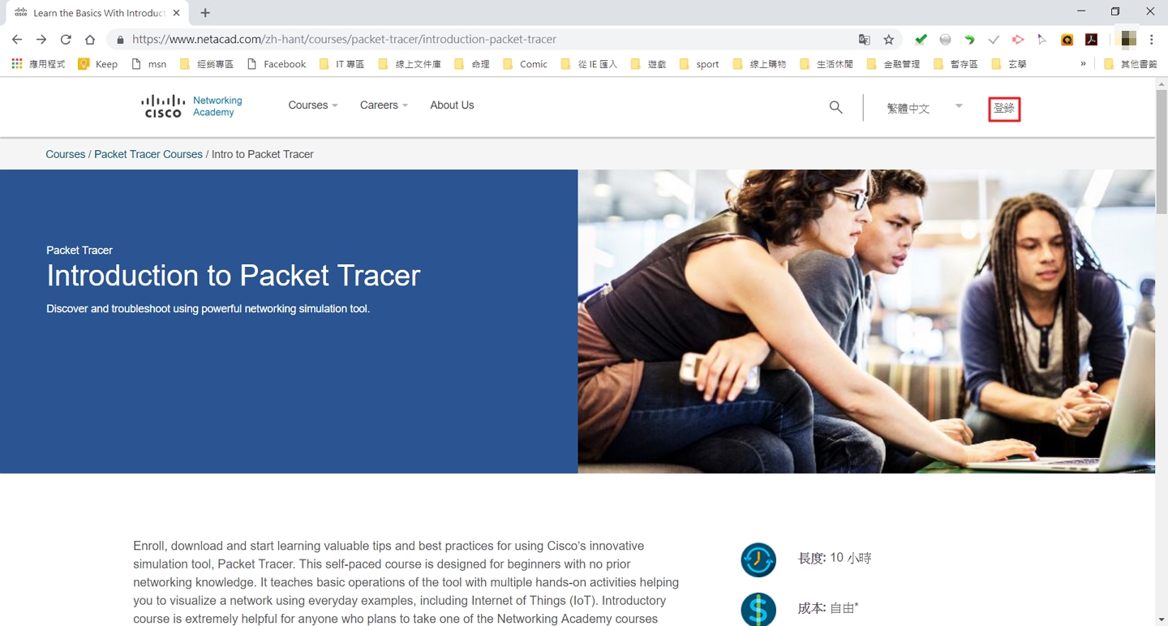Open the 暫存區 bookmark folder
1168x626 pixels.
click(955, 64)
